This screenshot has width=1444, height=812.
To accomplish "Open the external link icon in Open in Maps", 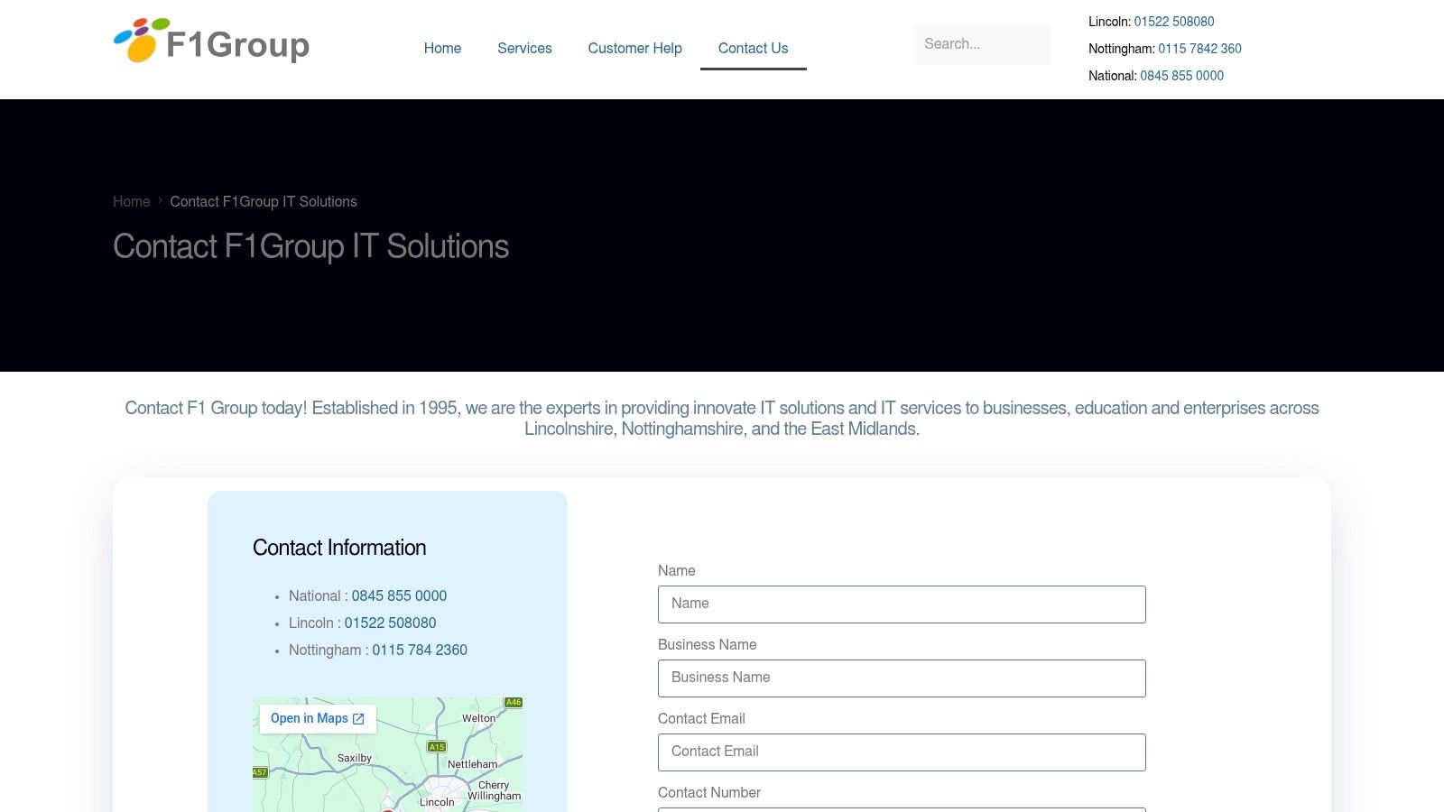I will (358, 719).
